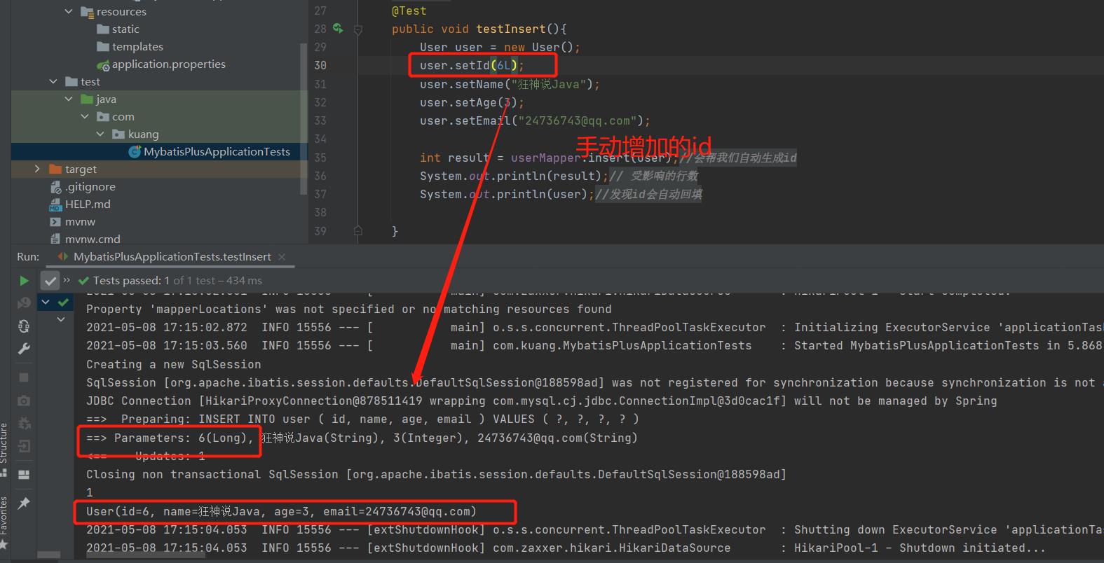Viewport: 1104px width, 563px height.
Task: Click the 'Closing non transactional SqlSession' line
Action: [x=436, y=474]
